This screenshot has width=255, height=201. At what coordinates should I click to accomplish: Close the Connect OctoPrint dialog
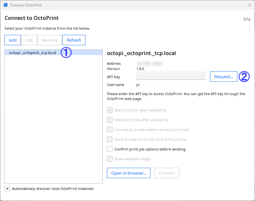[250, 5]
